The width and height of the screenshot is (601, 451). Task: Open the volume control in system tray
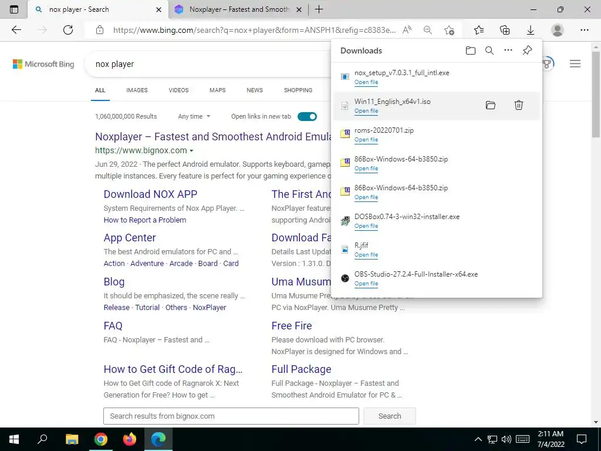point(506,439)
